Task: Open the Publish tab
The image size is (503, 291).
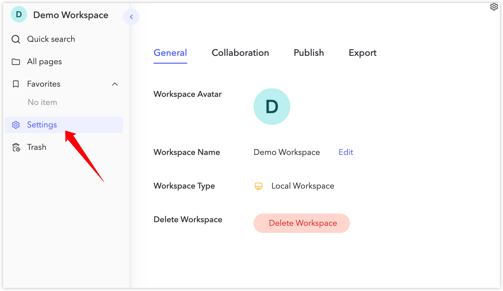Action: (x=309, y=53)
